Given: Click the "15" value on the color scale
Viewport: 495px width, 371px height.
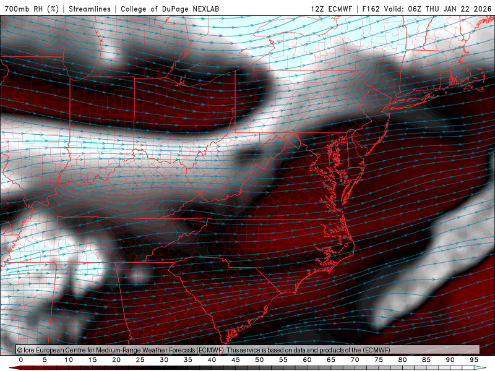Looking at the screenshot, I should pyautogui.click(x=92, y=360).
